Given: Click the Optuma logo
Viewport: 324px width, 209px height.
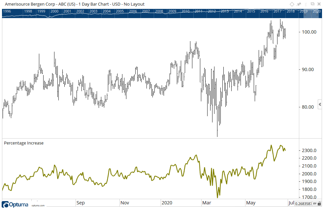Looking at the screenshot, I should point(15,204).
